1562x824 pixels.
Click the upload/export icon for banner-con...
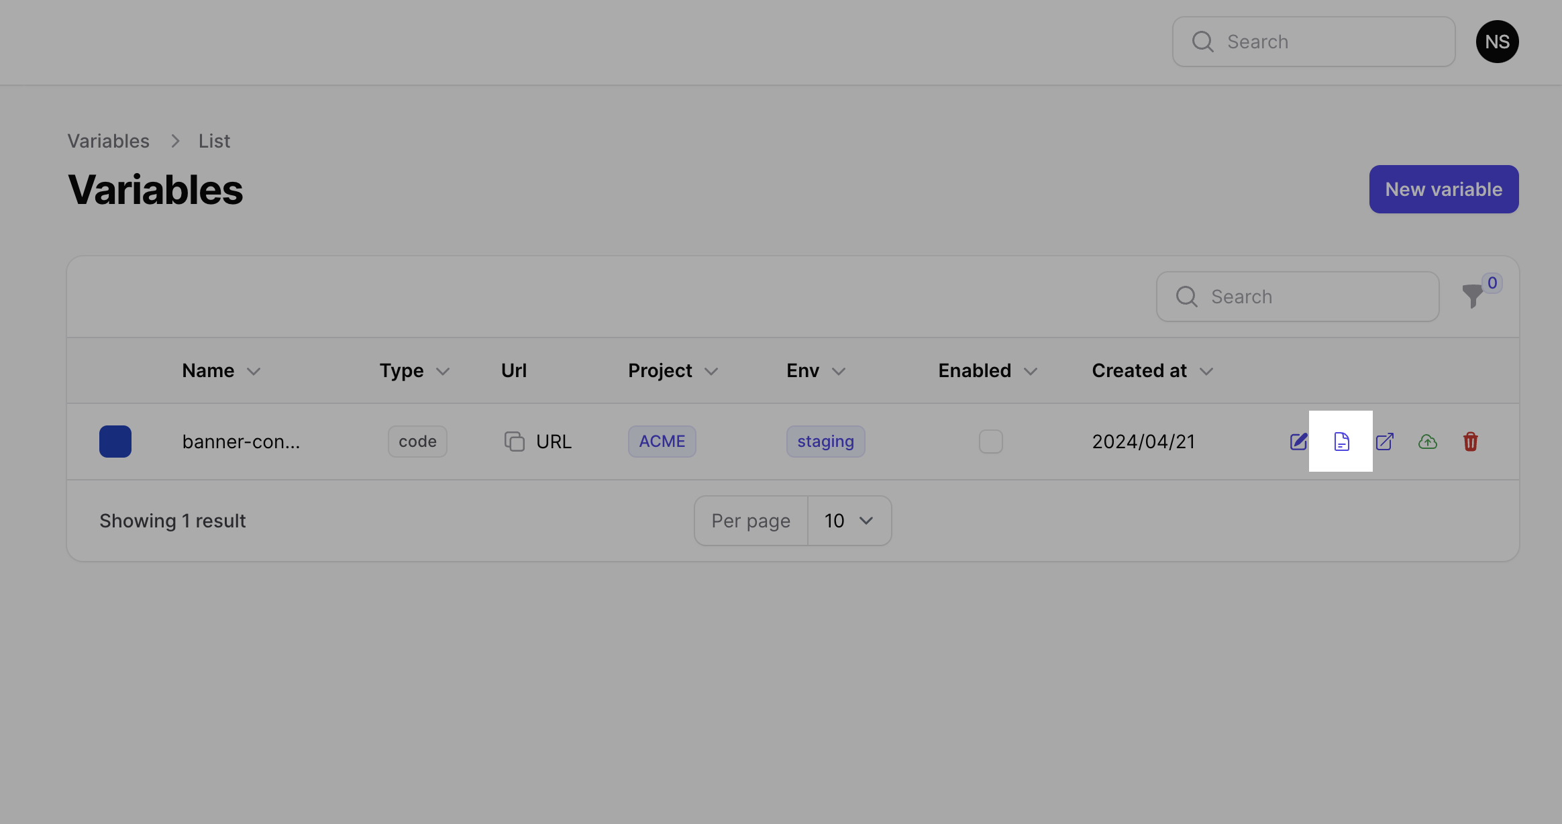(x=1428, y=441)
